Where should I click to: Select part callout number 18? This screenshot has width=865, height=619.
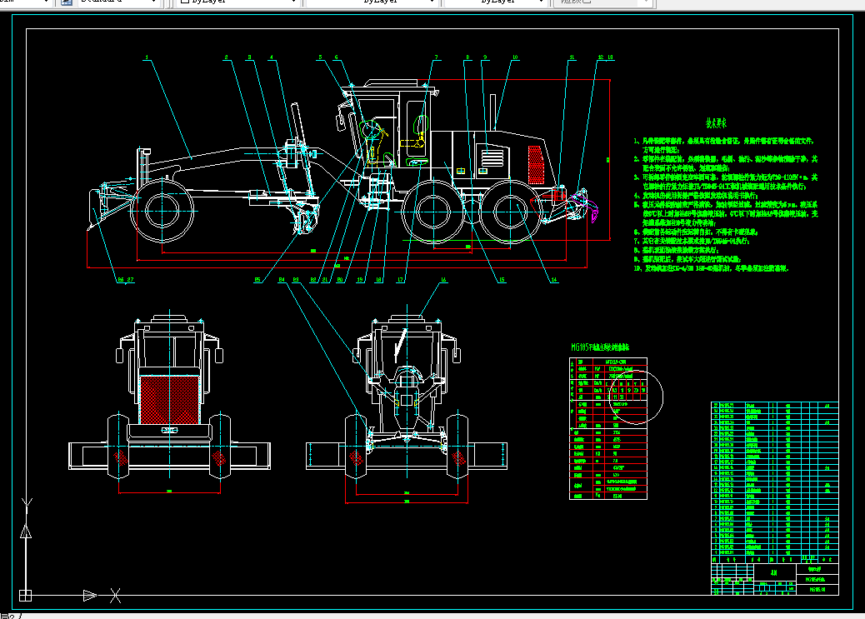click(x=379, y=280)
